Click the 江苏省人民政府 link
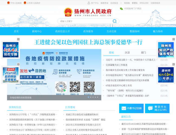 pos(34,3)
